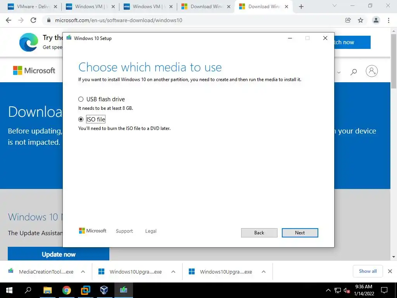
Task: Open the Chrome three-dot menu
Action: 388,20
